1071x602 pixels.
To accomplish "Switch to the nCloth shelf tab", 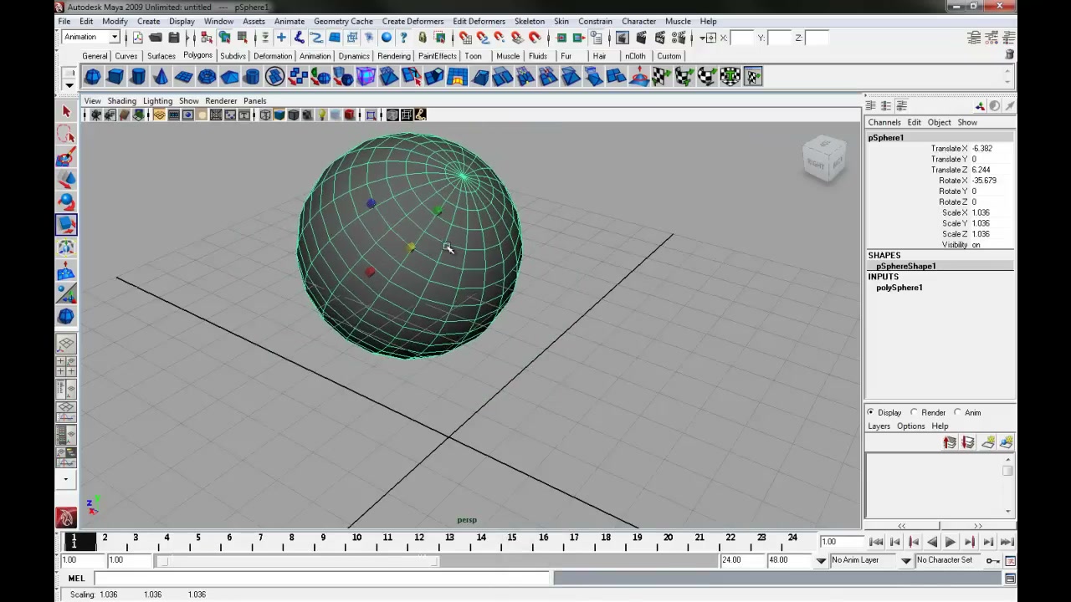I will pyautogui.click(x=635, y=56).
